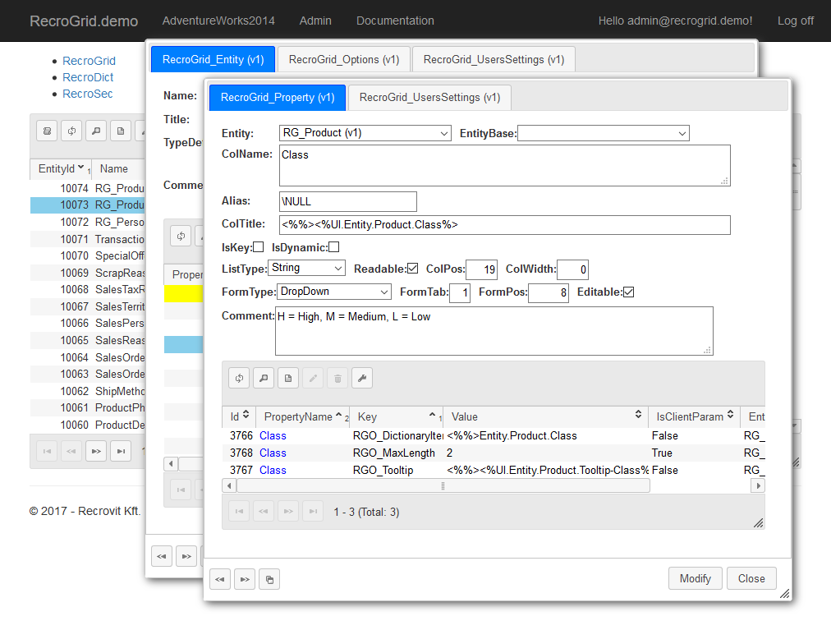Check the IsDynamic checkbox

(334, 247)
